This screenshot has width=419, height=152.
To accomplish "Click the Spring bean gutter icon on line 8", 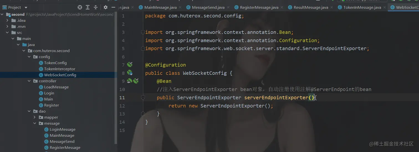I will [130, 73].
